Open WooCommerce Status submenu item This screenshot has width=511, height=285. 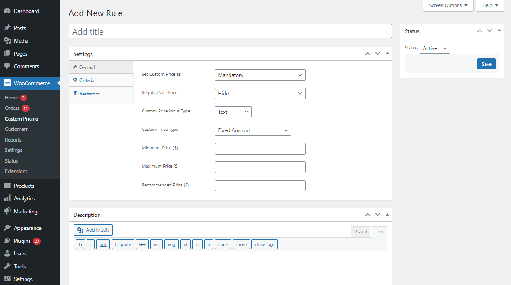(x=11, y=161)
